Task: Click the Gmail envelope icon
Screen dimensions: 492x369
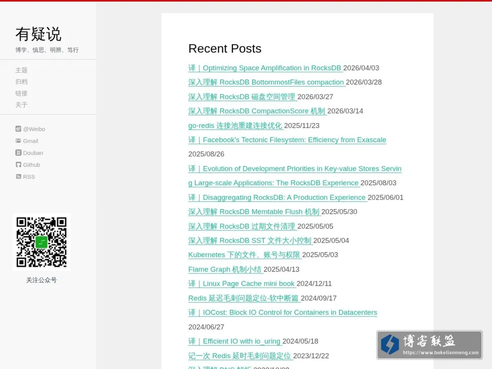Action: pyautogui.click(x=18, y=141)
